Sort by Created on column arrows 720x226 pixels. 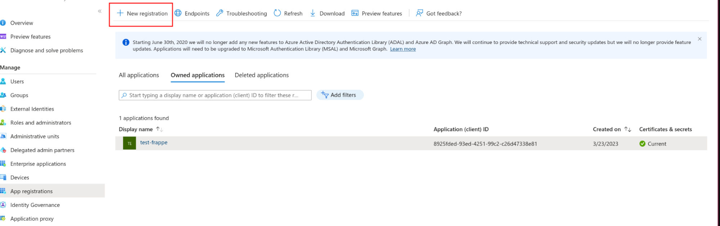tap(628, 129)
